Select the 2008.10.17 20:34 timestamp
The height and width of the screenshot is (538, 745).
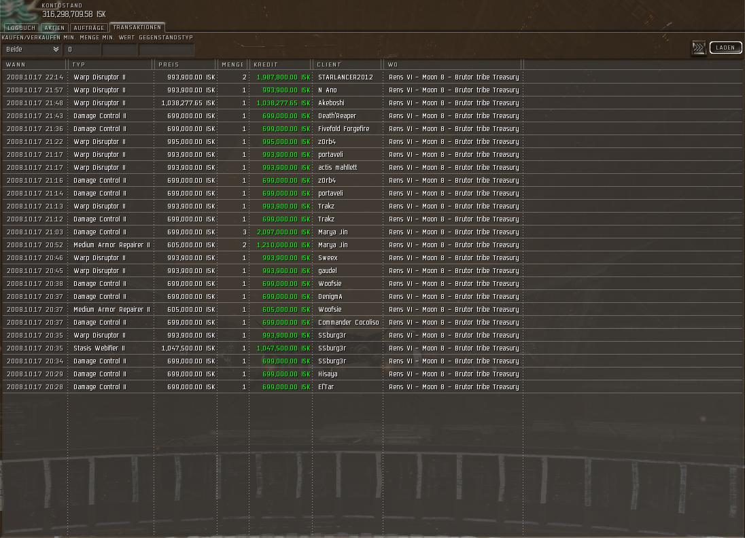click(35, 361)
